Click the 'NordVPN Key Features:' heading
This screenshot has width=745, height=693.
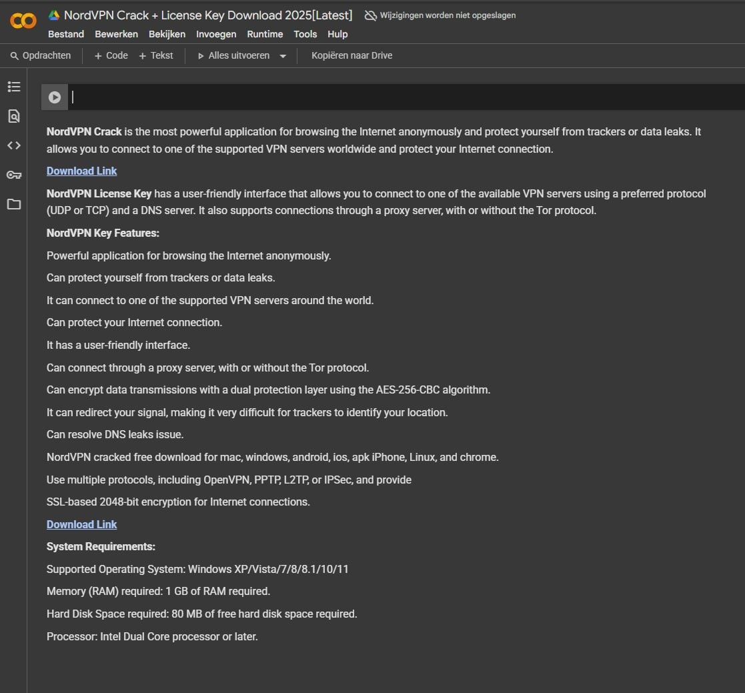[x=103, y=233]
